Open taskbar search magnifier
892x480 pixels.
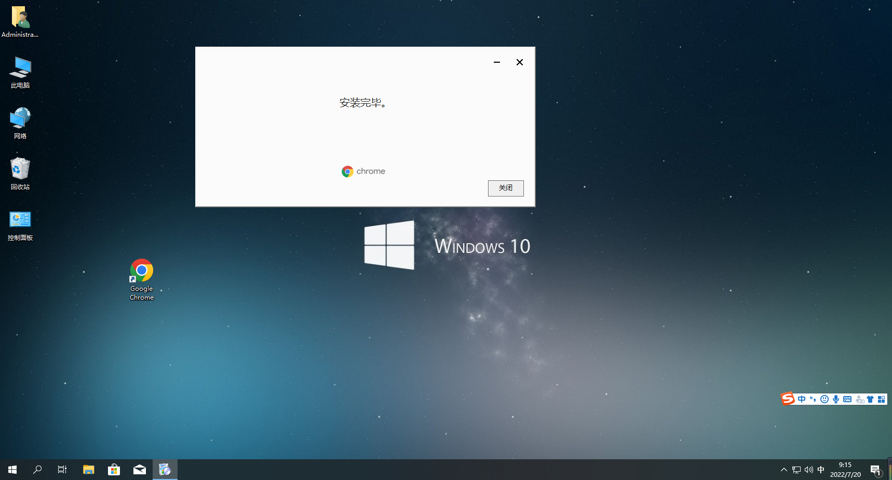37,470
